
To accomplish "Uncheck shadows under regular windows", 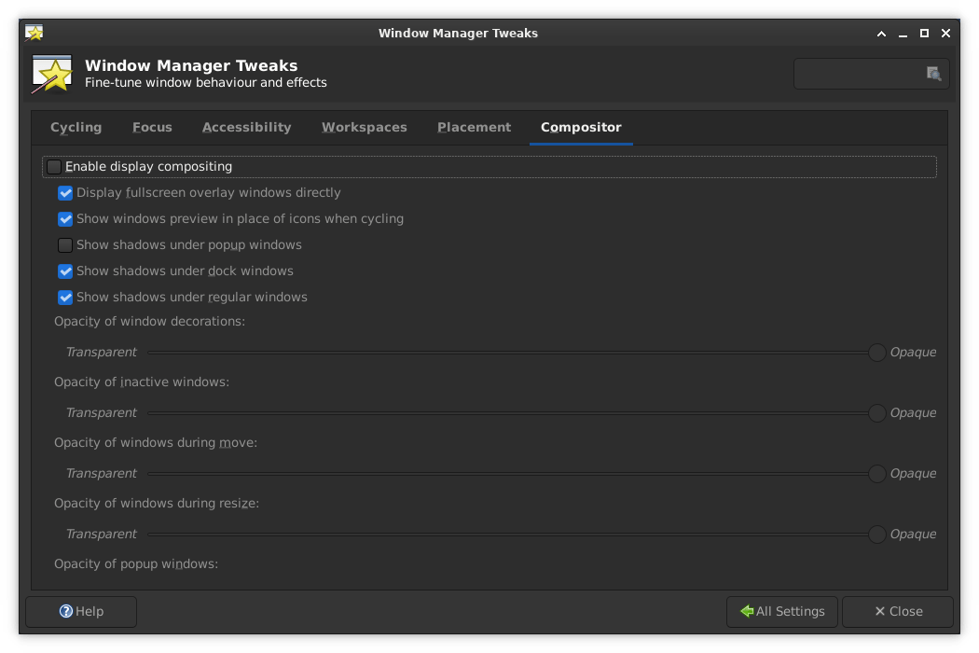I will click(65, 298).
